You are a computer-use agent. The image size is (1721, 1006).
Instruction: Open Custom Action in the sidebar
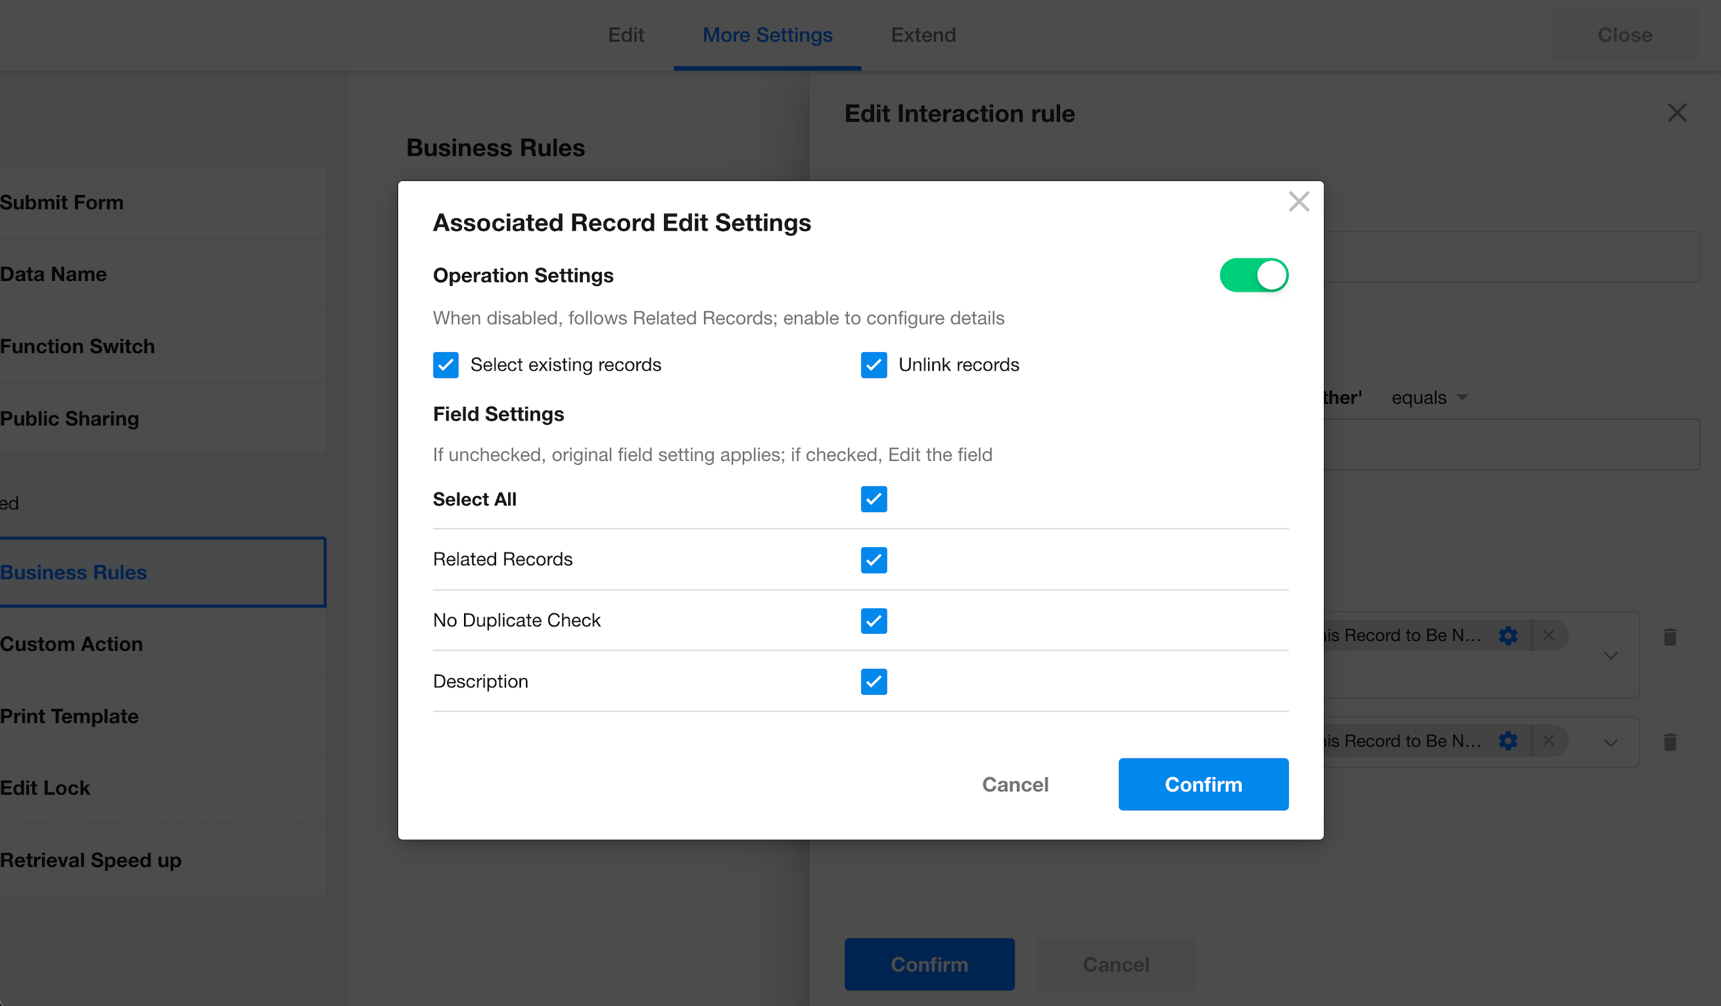pos(163,644)
